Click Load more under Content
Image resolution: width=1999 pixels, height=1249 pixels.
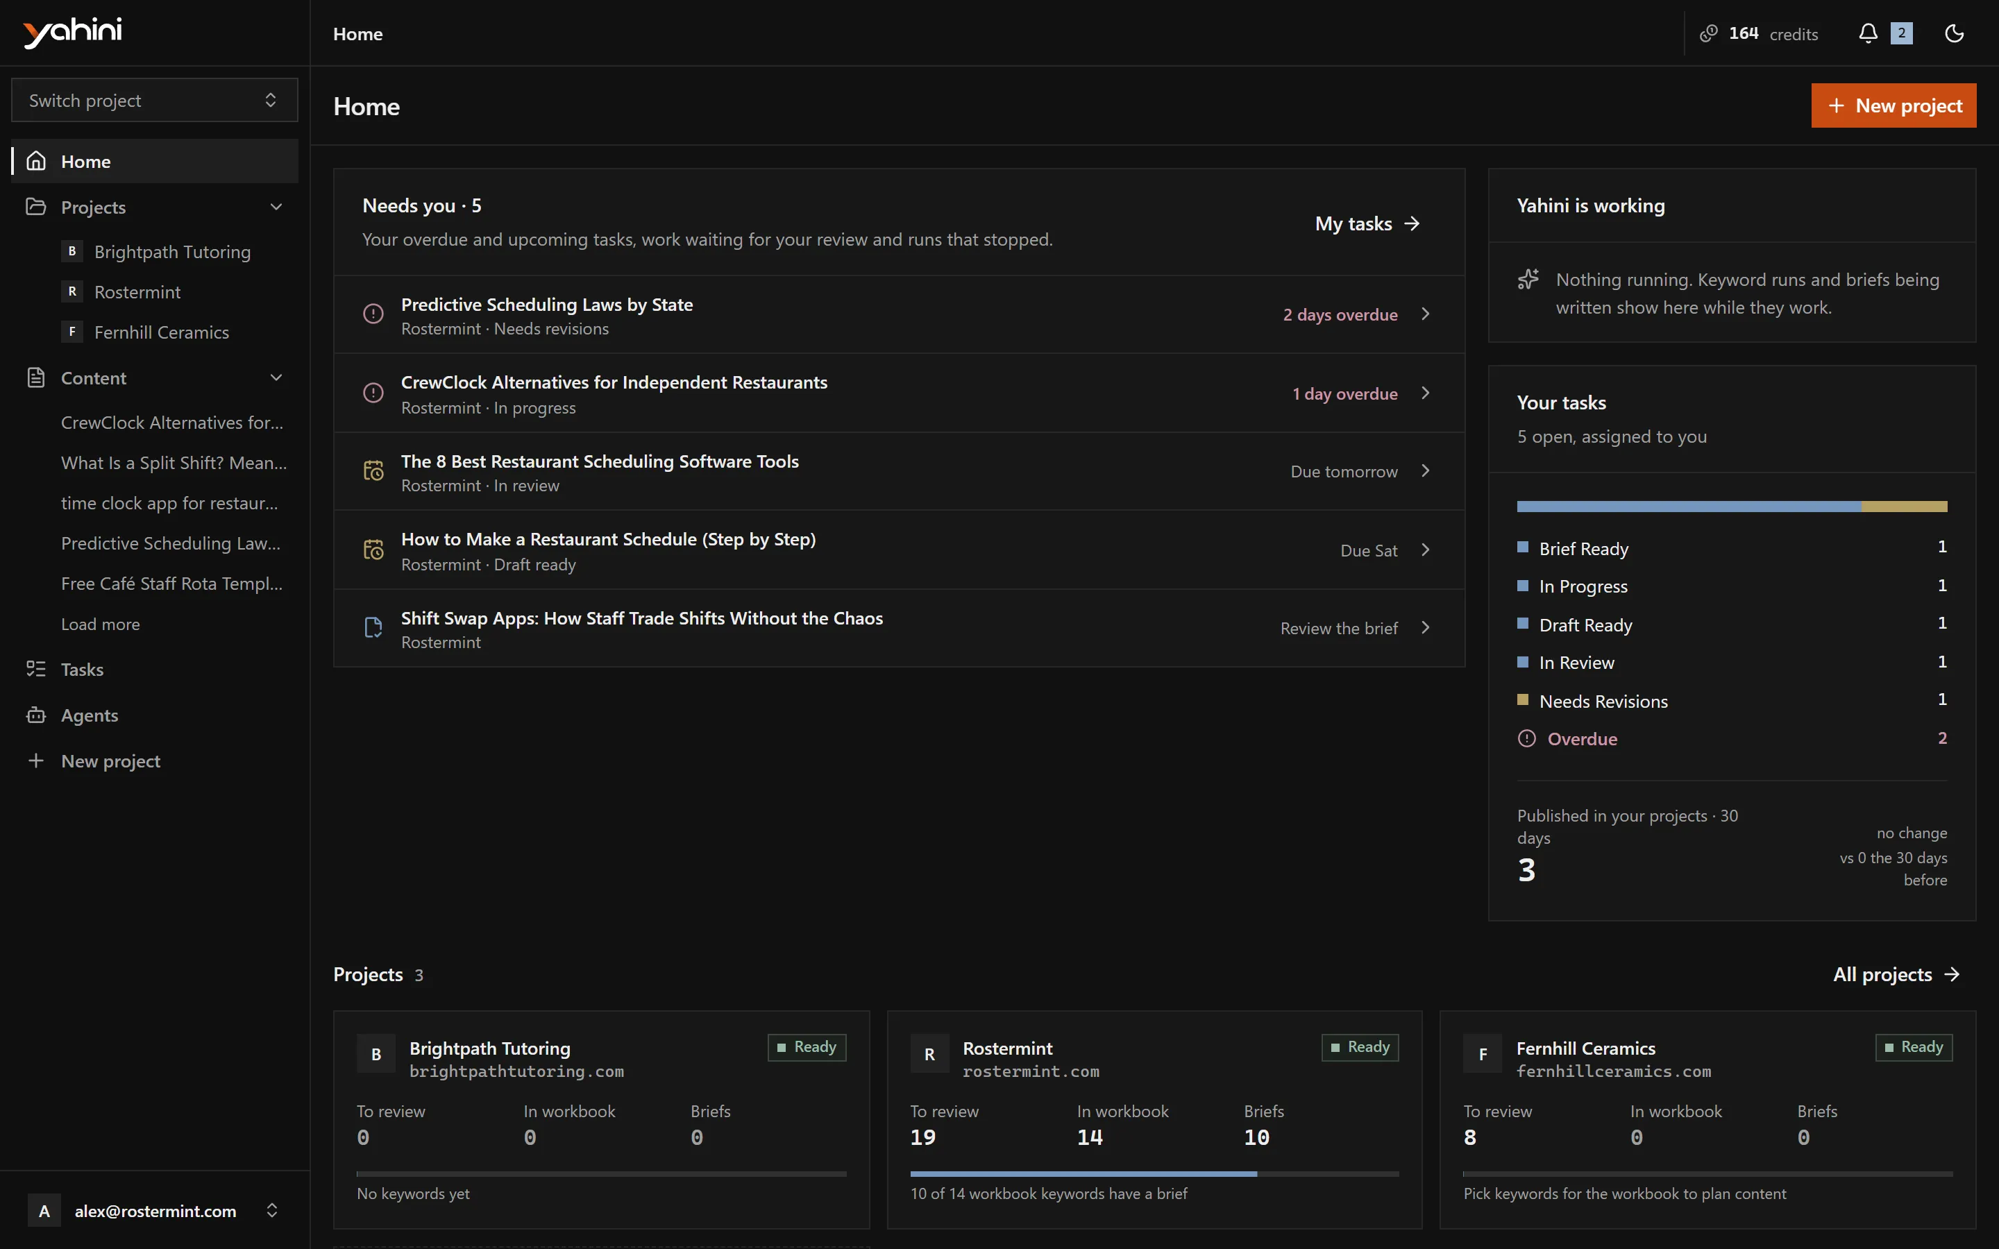pyautogui.click(x=101, y=624)
